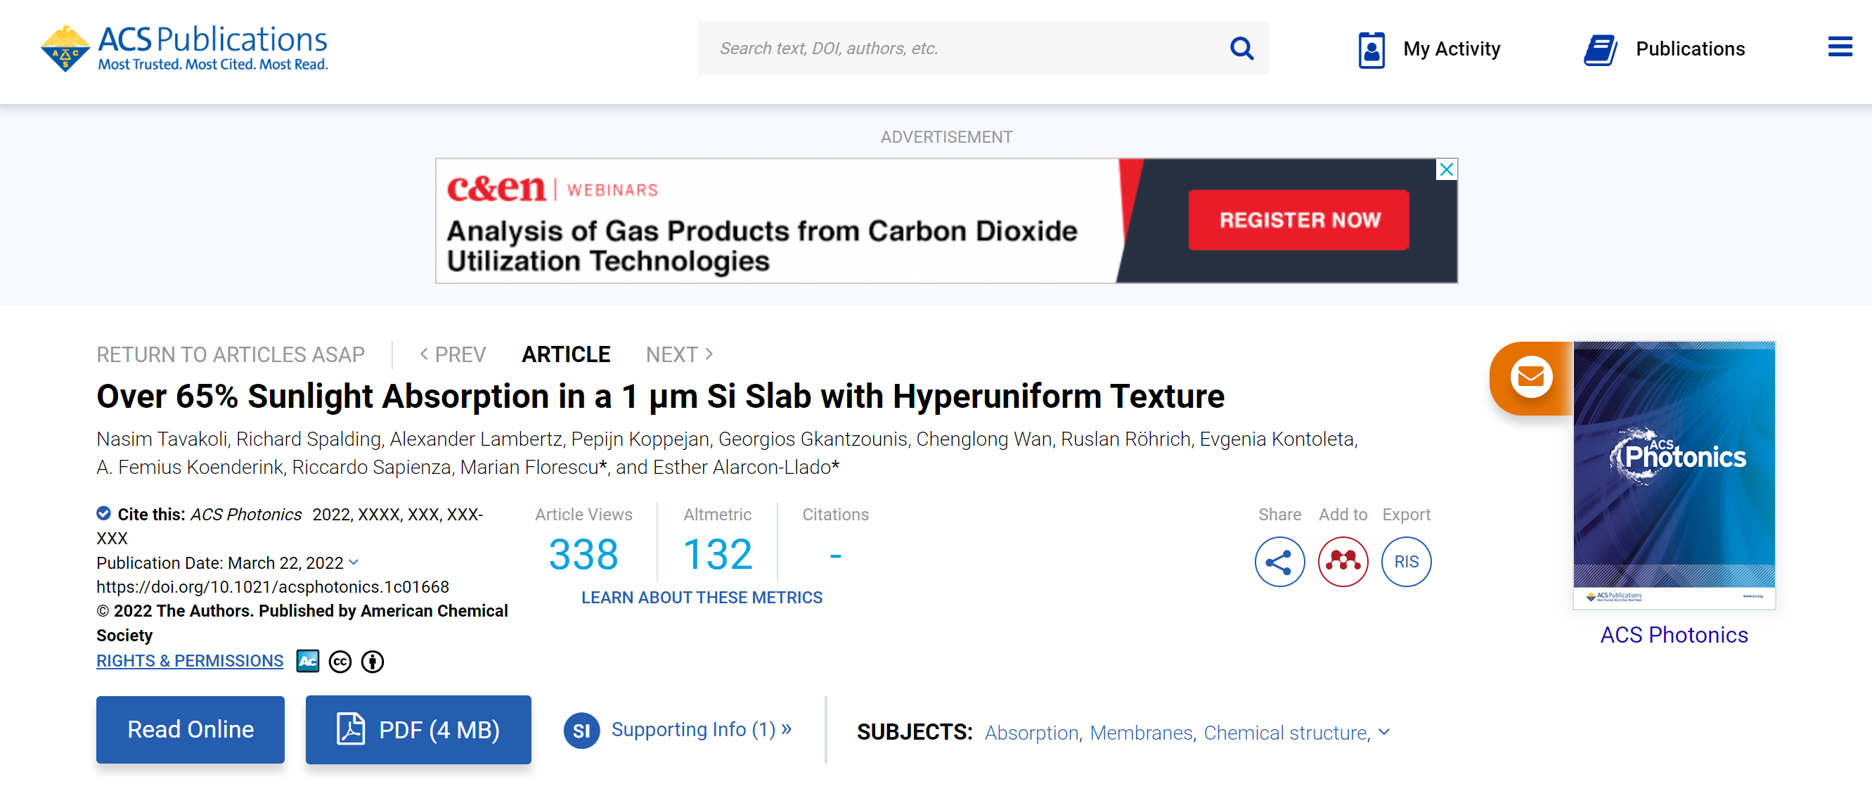
Task: Click the ACS AuthorChoice badge icon
Action: click(x=307, y=661)
